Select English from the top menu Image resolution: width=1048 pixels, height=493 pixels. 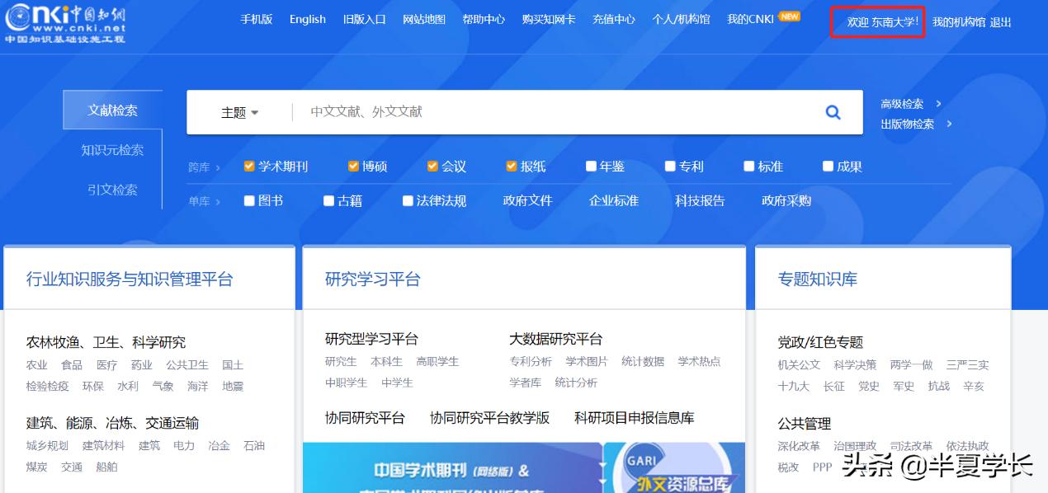tap(307, 19)
